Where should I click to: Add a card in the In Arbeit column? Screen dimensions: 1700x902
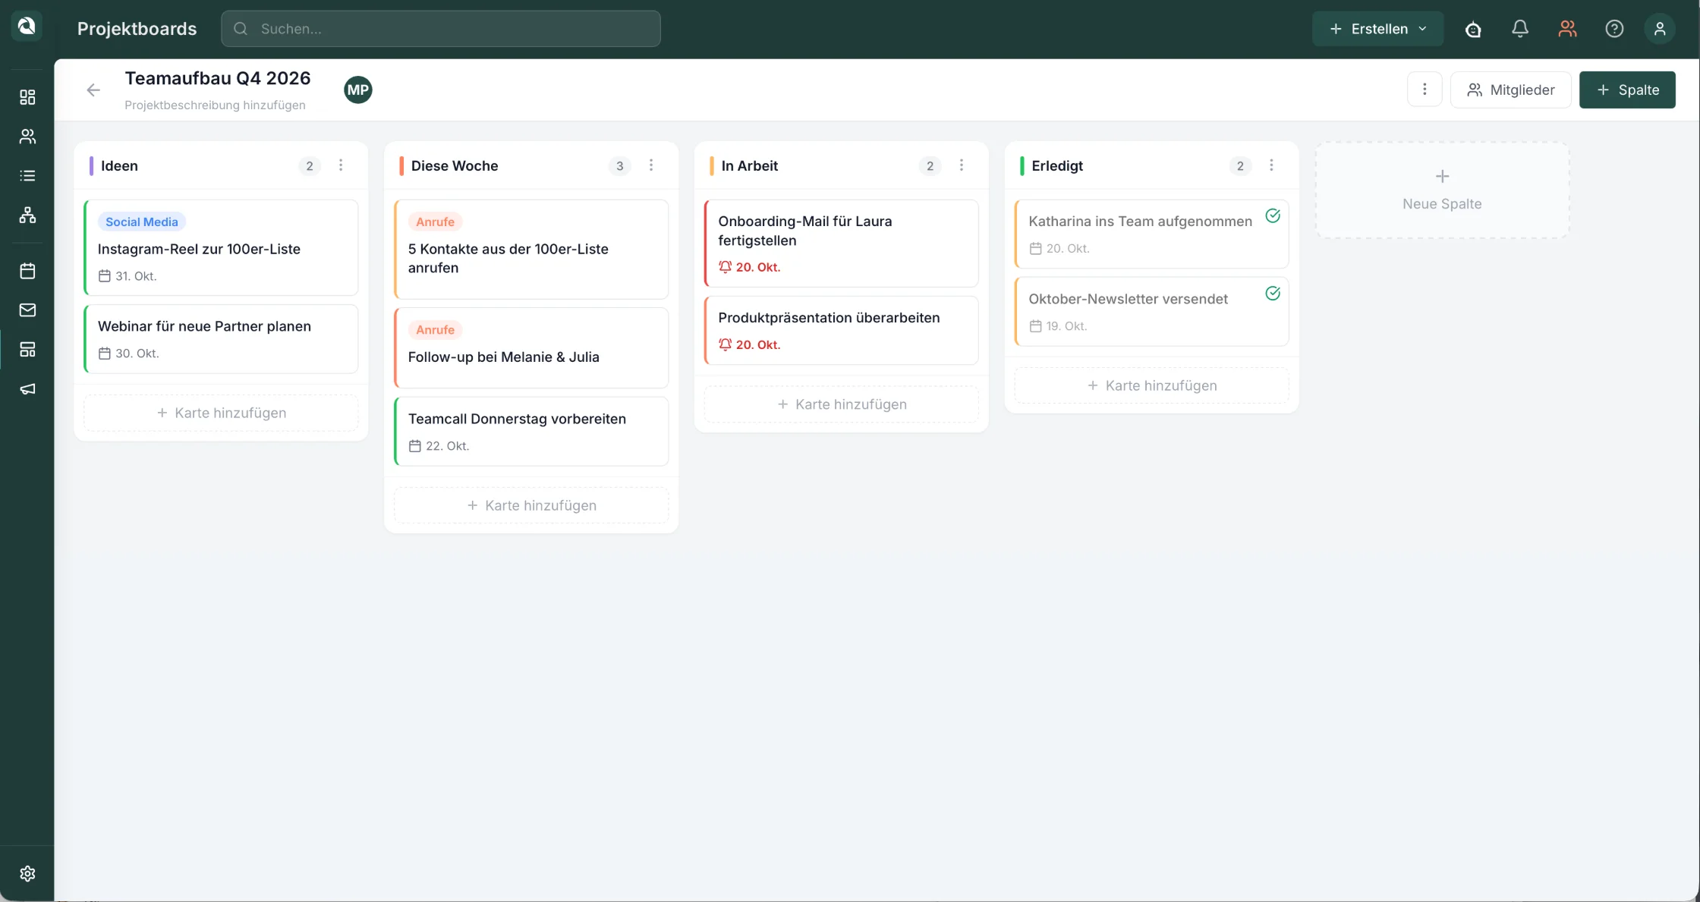click(842, 405)
